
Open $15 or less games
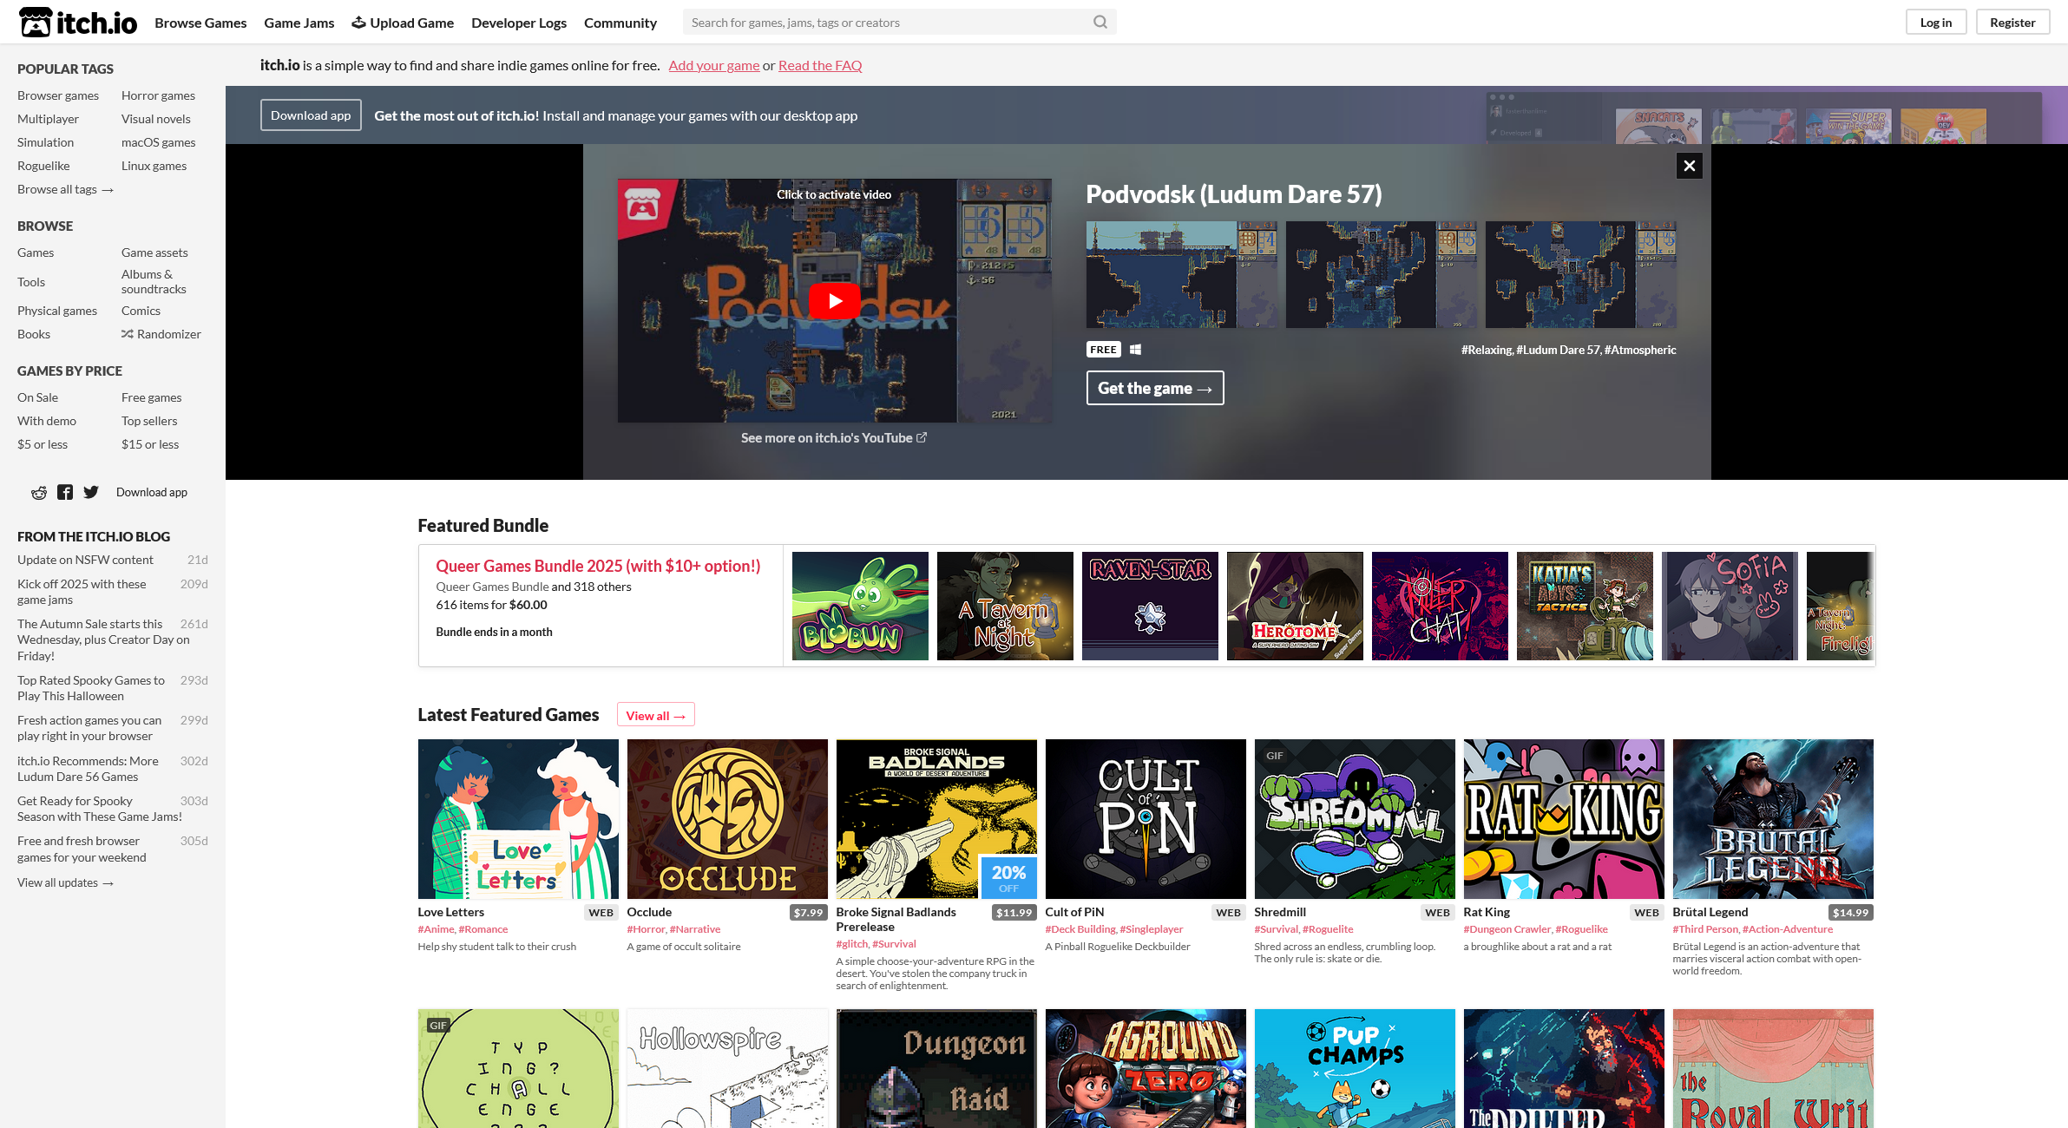[150, 444]
